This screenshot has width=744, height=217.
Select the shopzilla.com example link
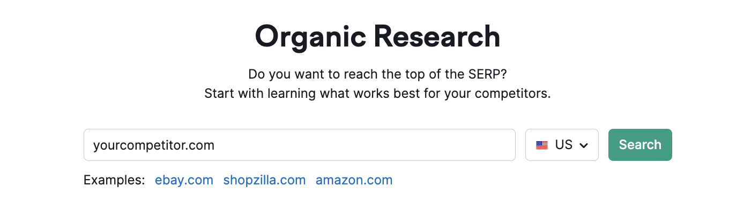coord(265,180)
